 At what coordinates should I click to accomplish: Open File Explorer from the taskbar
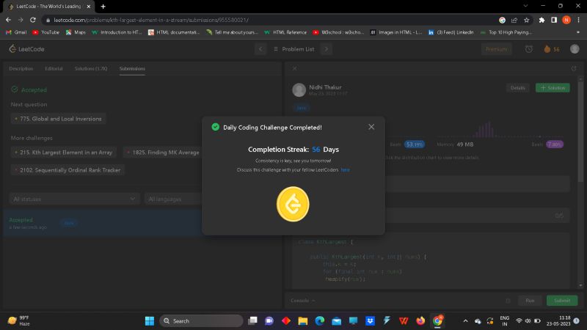pyautogui.click(x=302, y=321)
